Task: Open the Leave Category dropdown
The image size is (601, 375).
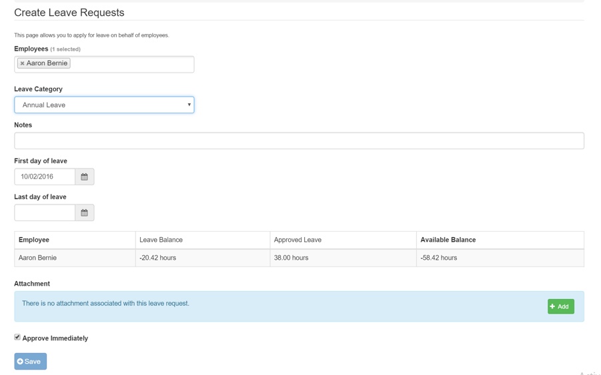Action: (x=104, y=105)
